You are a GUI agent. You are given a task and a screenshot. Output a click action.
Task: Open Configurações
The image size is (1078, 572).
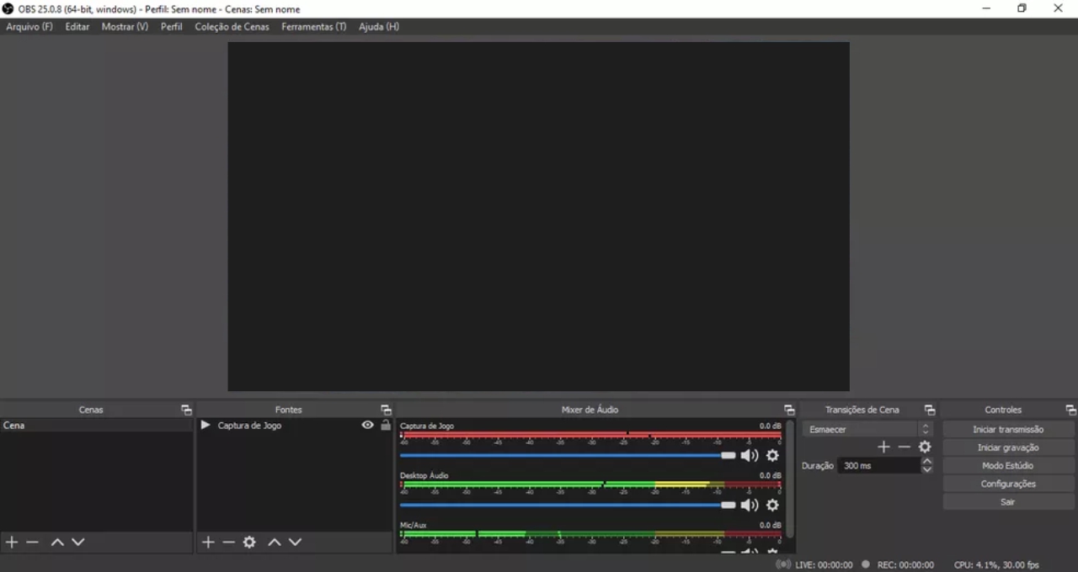(x=1008, y=484)
